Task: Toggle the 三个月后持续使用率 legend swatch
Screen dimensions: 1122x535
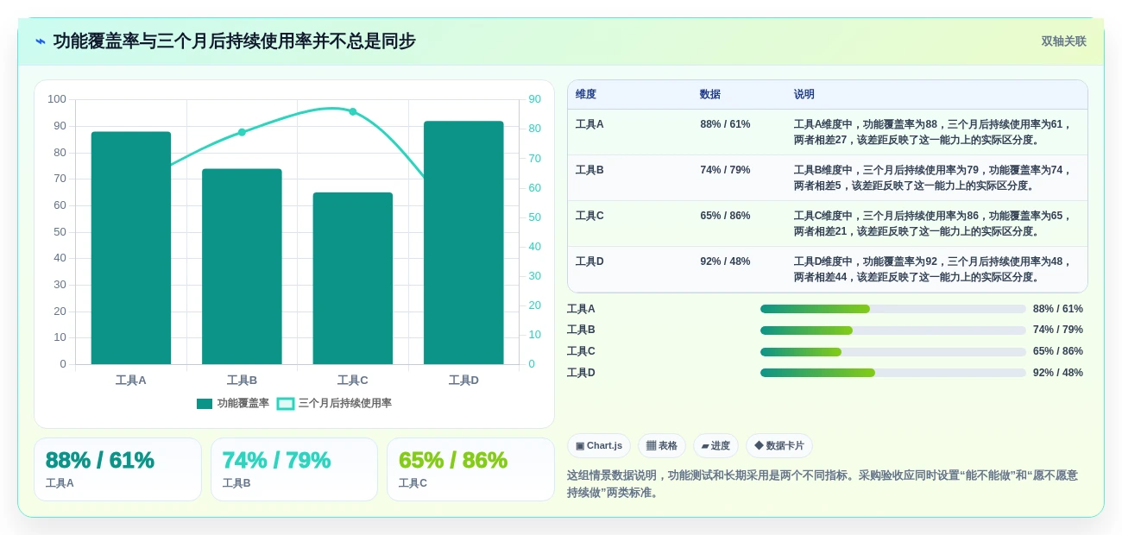Action: 286,404
